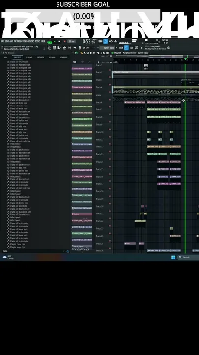Open the Line snap dropdown

[89, 48]
